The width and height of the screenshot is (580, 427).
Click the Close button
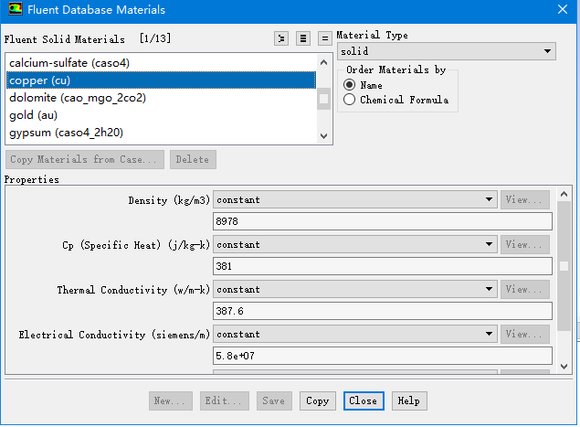click(x=364, y=400)
